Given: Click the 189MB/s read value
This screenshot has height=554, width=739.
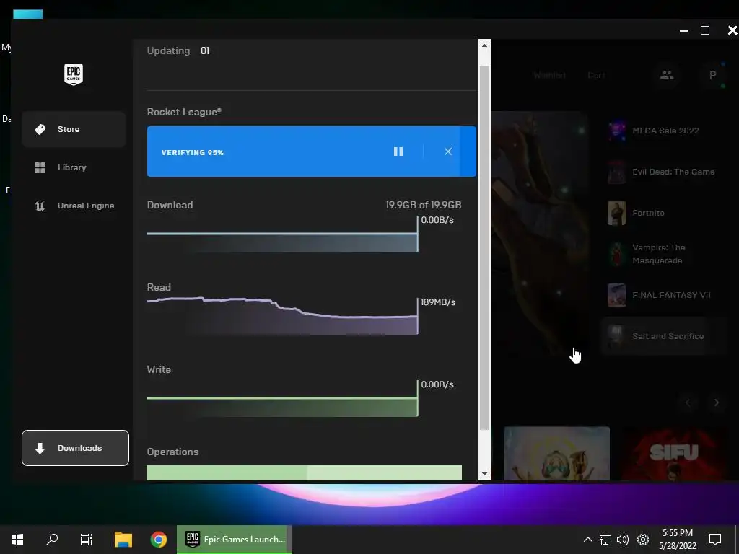Looking at the screenshot, I should [x=438, y=302].
